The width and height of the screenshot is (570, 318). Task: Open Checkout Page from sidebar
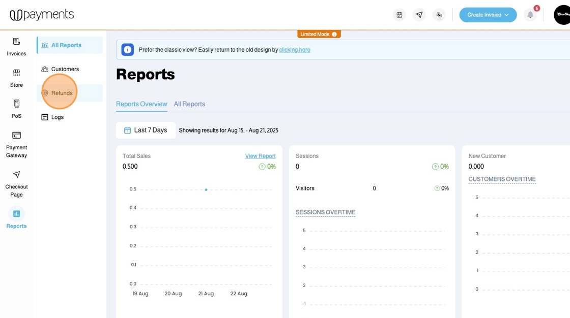16,182
